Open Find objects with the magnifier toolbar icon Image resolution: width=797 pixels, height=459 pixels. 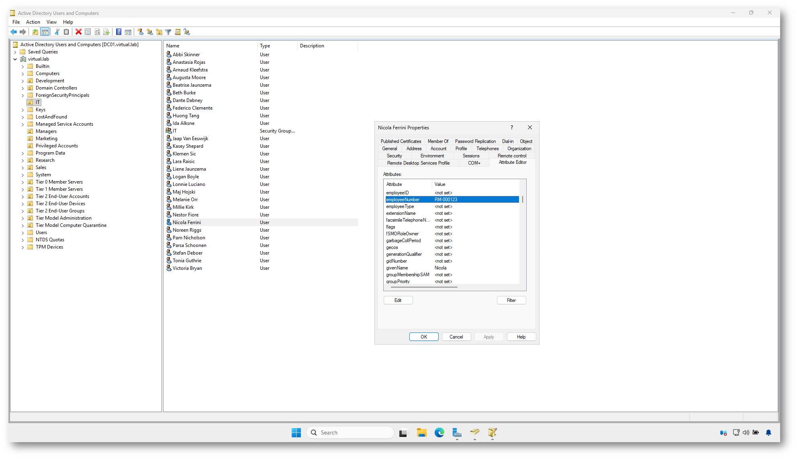[178, 32]
